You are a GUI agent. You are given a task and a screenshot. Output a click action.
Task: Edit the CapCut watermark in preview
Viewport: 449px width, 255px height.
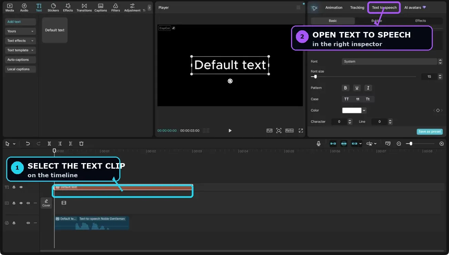pos(173,28)
